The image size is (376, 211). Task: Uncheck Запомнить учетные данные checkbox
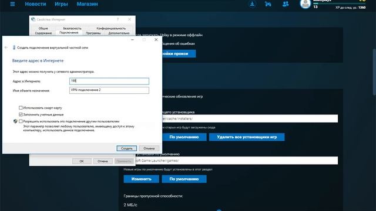point(21,115)
